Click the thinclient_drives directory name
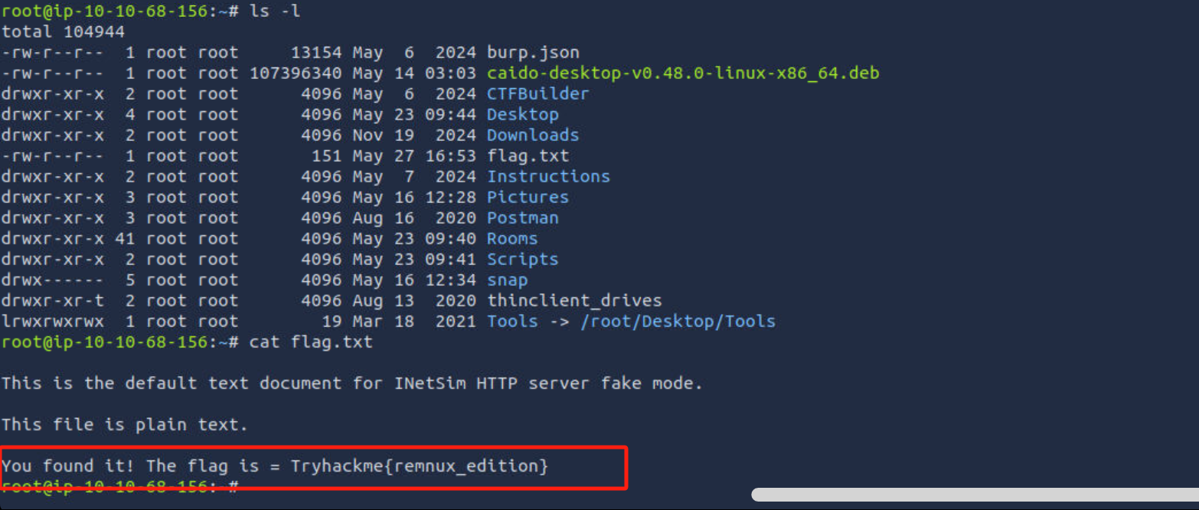Viewport: 1199px width, 510px height. point(574,301)
